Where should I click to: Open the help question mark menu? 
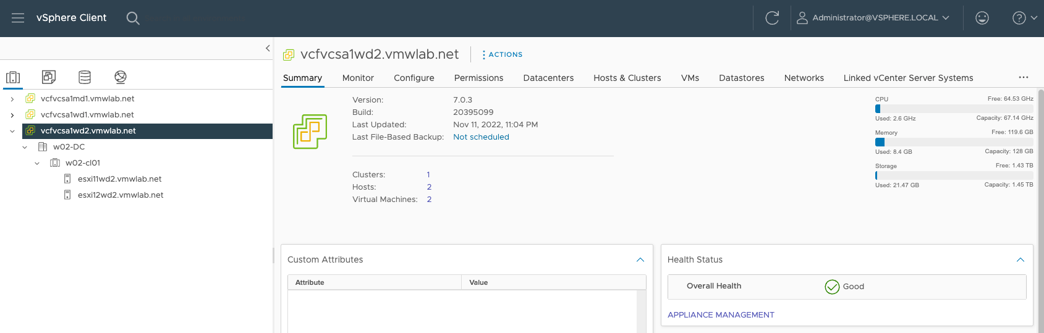(1025, 18)
